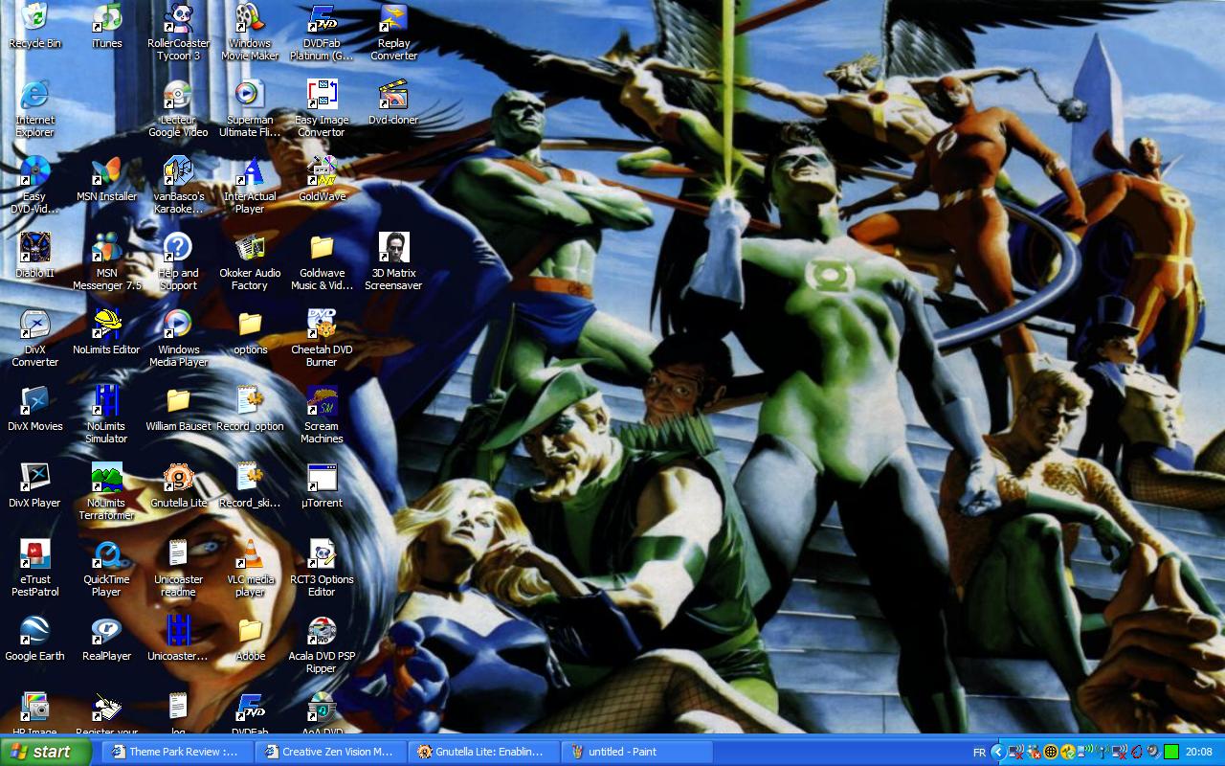The height and width of the screenshot is (766, 1225).
Task: Select DVDFab Platinum desktop shortcut
Action: click(x=322, y=32)
